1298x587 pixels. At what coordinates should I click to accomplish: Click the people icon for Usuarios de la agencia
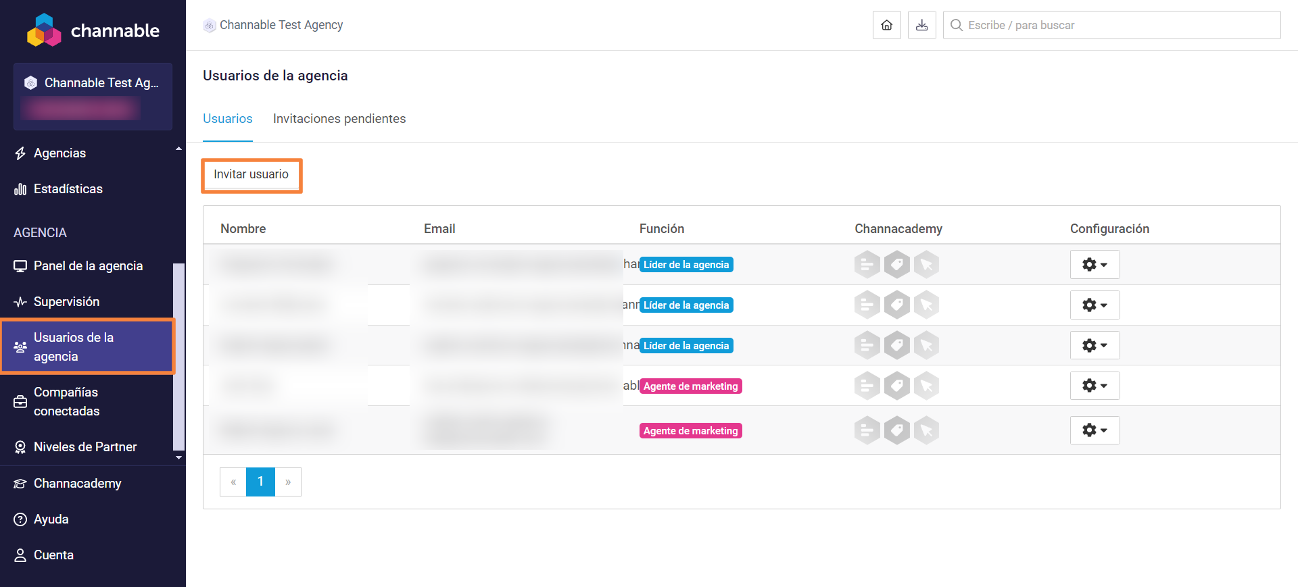[x=20, y=347]
